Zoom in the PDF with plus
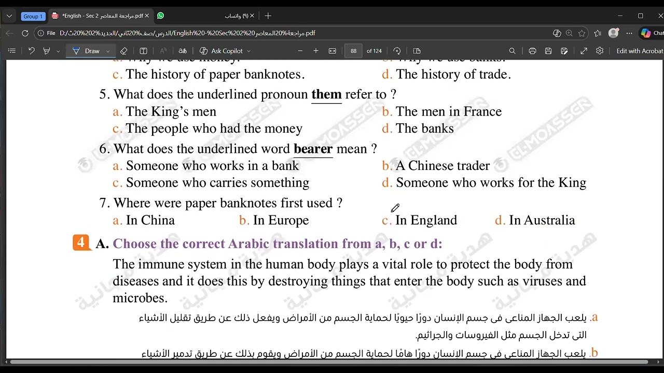 pyautogui.click(x=316, y=51)
